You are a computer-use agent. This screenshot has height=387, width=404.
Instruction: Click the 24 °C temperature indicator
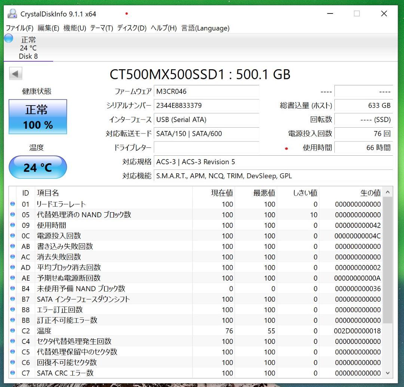pos(38,167)
